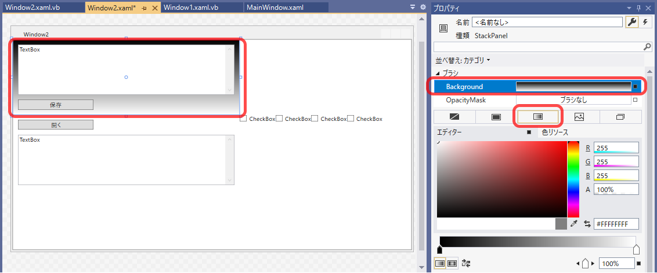Open gradient stop offset marker square
This screenshot has height=273, width=657.
click(x=638, y=263)
